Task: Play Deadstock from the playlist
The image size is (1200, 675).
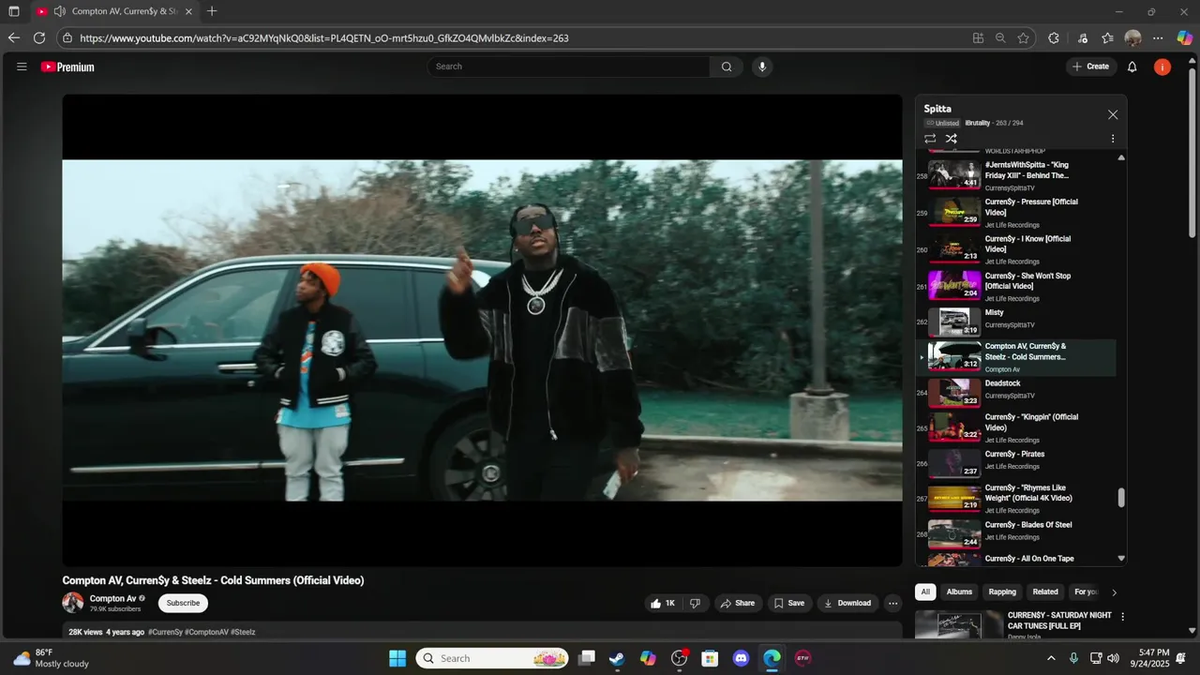Action: 1015,393
